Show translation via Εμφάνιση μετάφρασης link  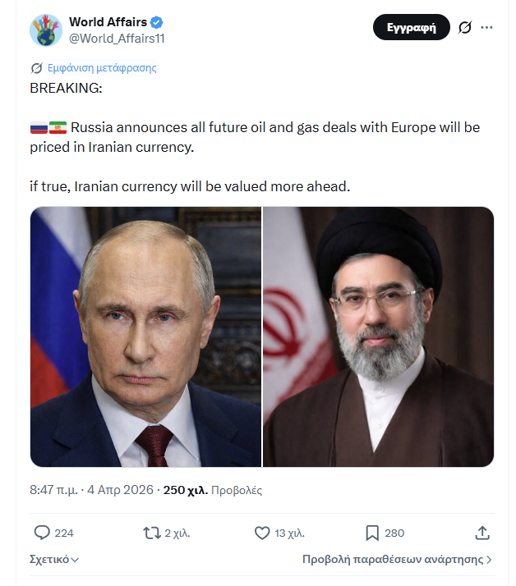pyautogui.click(x=102, y=68)
